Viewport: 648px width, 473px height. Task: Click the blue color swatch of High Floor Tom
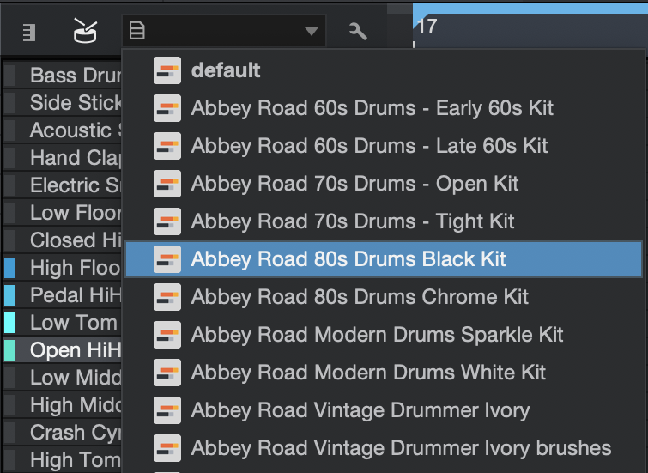pyautogui.click(x=9, y=268)
